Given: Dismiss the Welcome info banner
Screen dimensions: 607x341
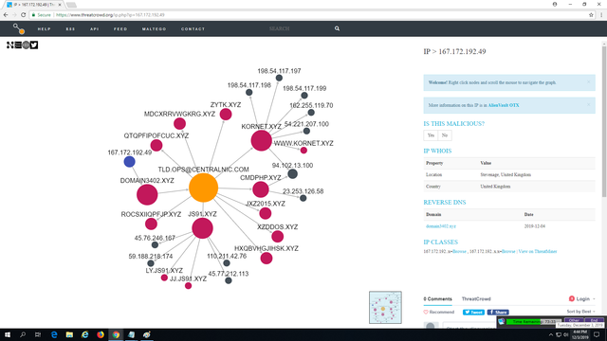Looking at the screenshot, I should click(588, 82).
